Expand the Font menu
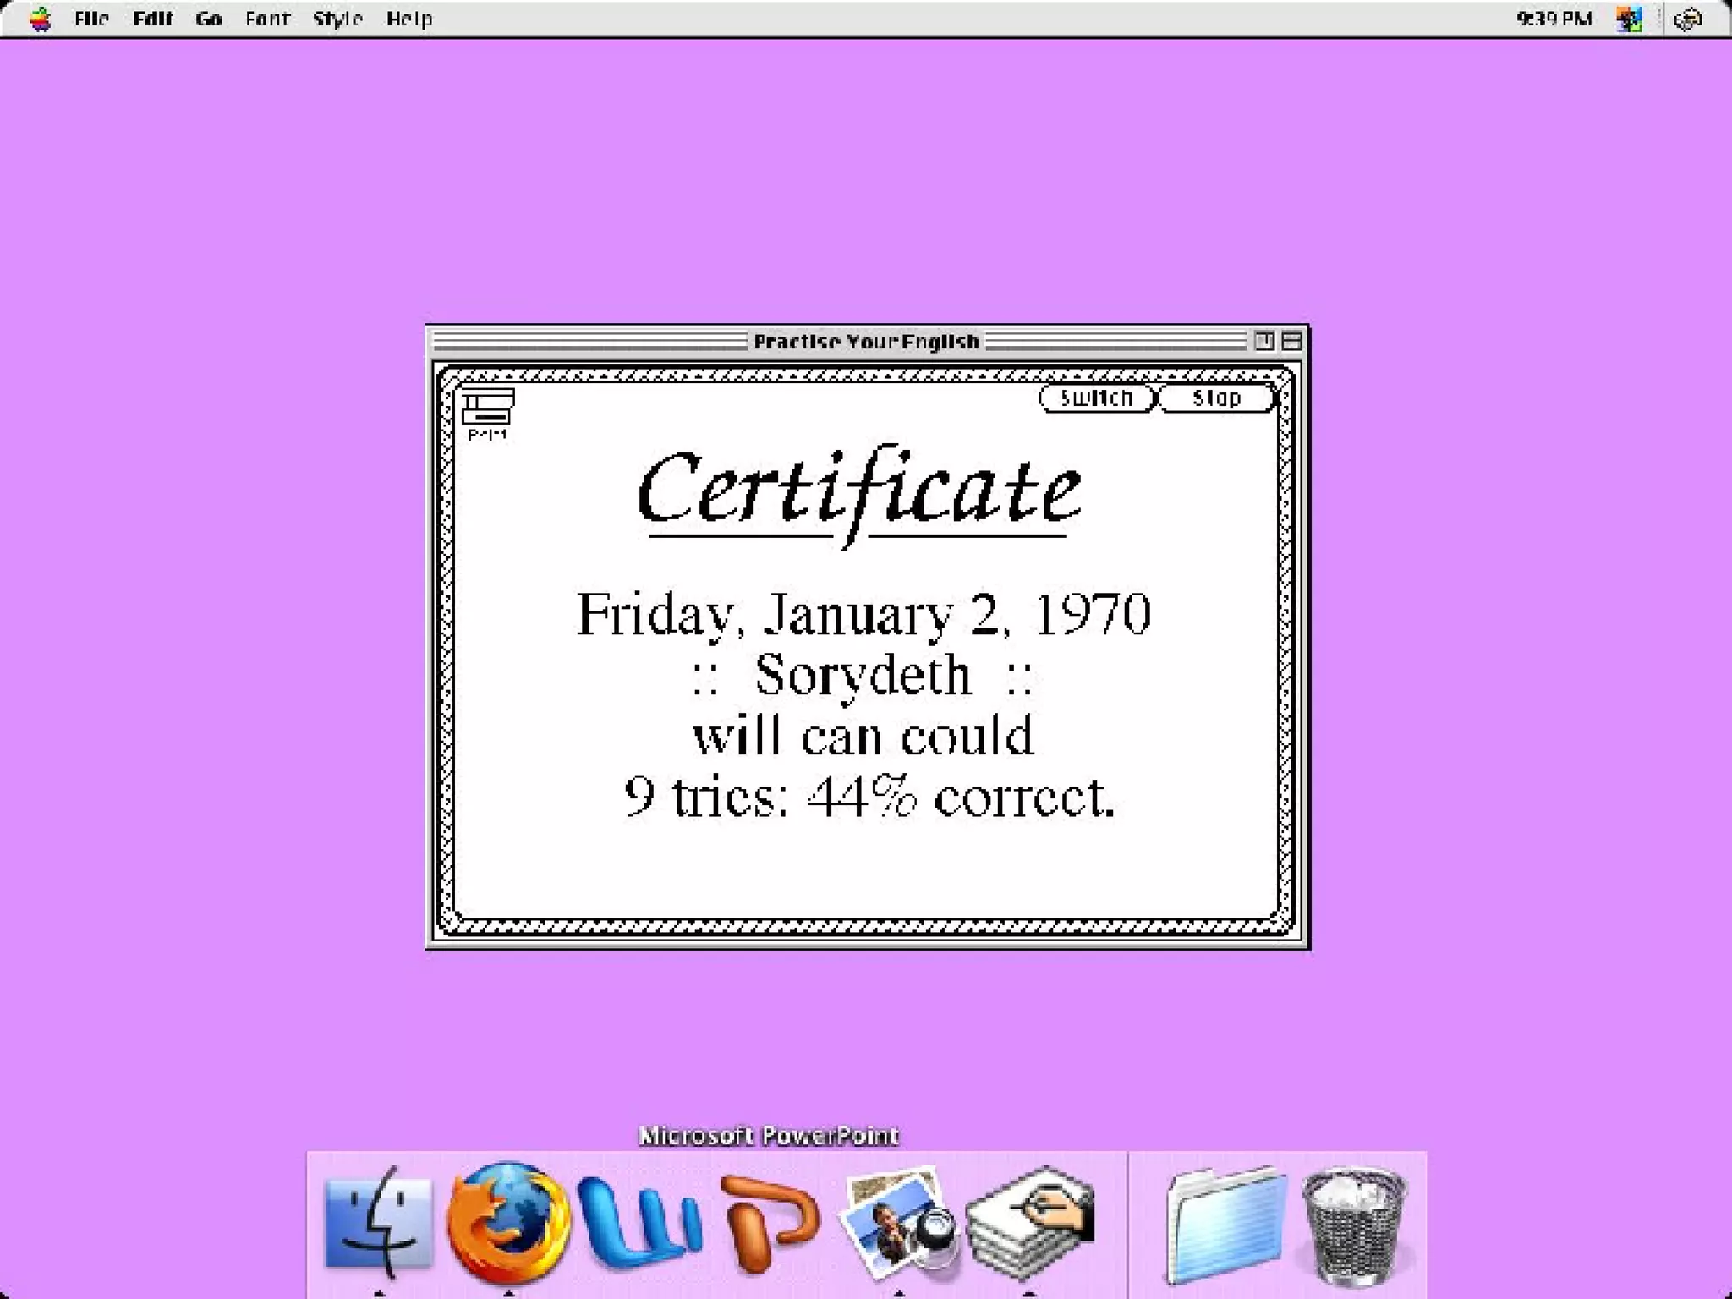1732x1299 pixels. pos(267,18)
